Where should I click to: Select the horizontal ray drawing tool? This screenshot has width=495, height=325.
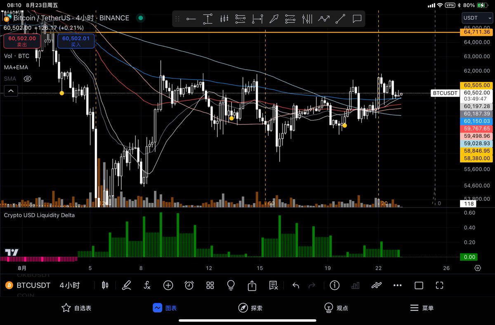(x=191, y=19)
